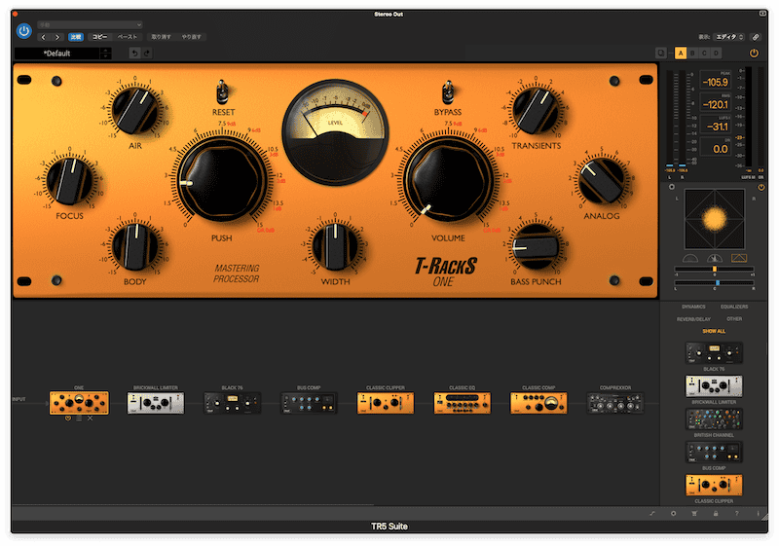
Task: Toggle power icon under the ONE module
Action: [x=68, y=419]
